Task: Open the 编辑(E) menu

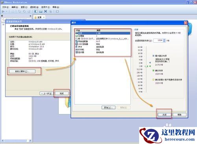Action: (x=15, y=7)
